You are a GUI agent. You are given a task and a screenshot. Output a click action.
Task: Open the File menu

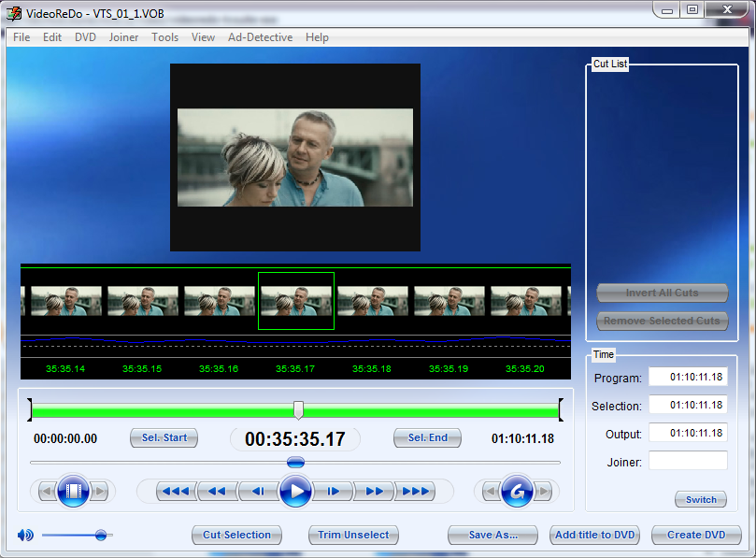click(x=21, y=37)
